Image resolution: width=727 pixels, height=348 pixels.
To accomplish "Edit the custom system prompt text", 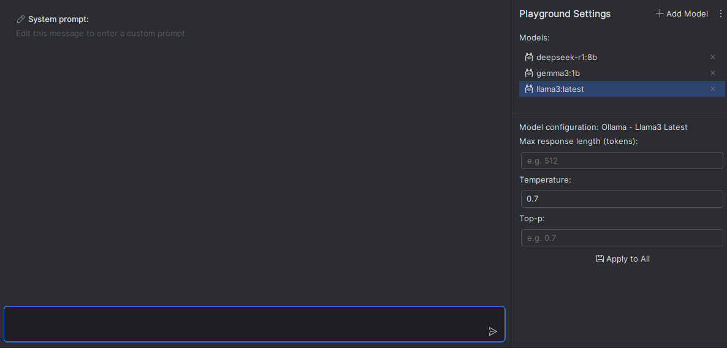I will (x=101, y=33).
